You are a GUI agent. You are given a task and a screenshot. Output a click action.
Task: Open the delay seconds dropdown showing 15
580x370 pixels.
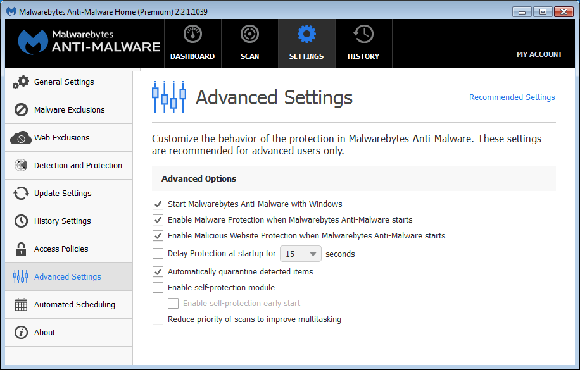300,254
